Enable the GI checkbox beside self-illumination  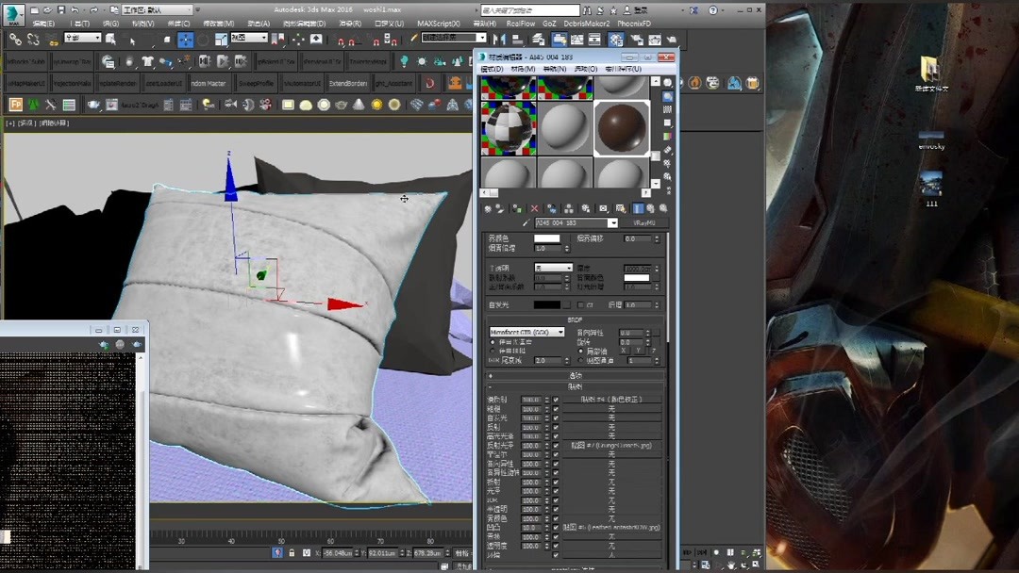pos(581,304)
